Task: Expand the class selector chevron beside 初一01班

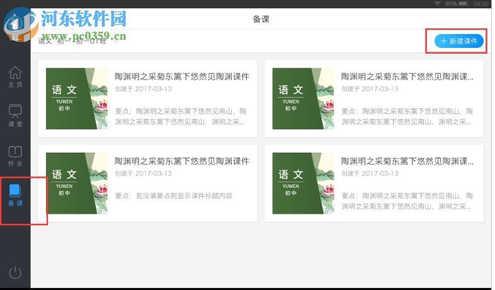Action: point(116,41)
